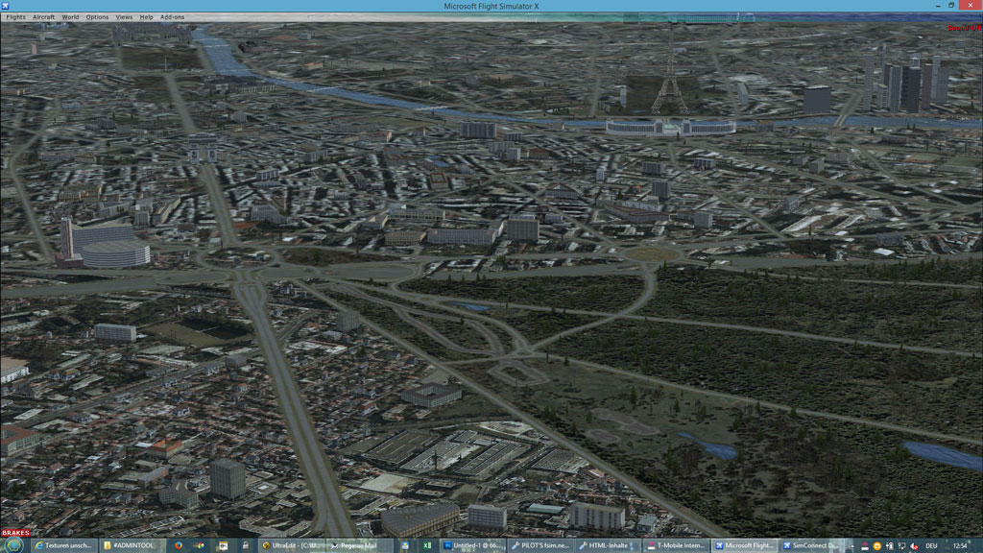The image size is (983, 553).
Task: Open the World menu
Action: (x=70, y=17)
